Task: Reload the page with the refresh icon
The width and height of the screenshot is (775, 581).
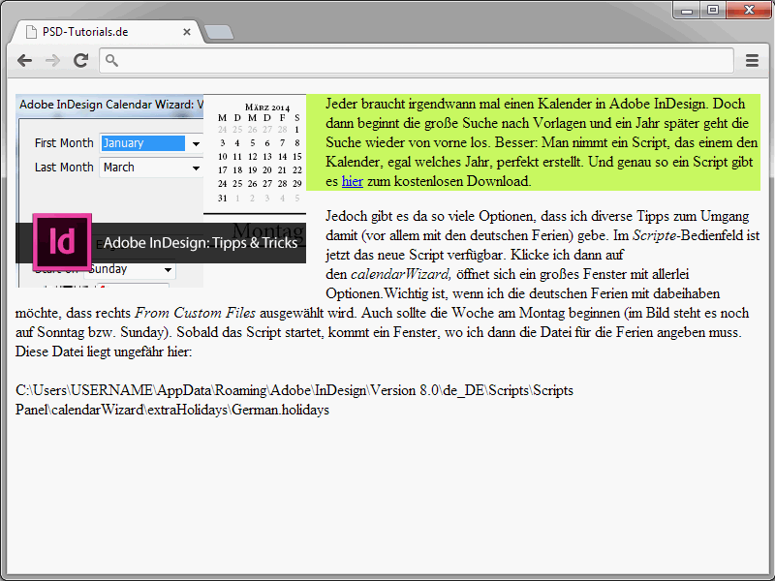Action: coord(81,60)
